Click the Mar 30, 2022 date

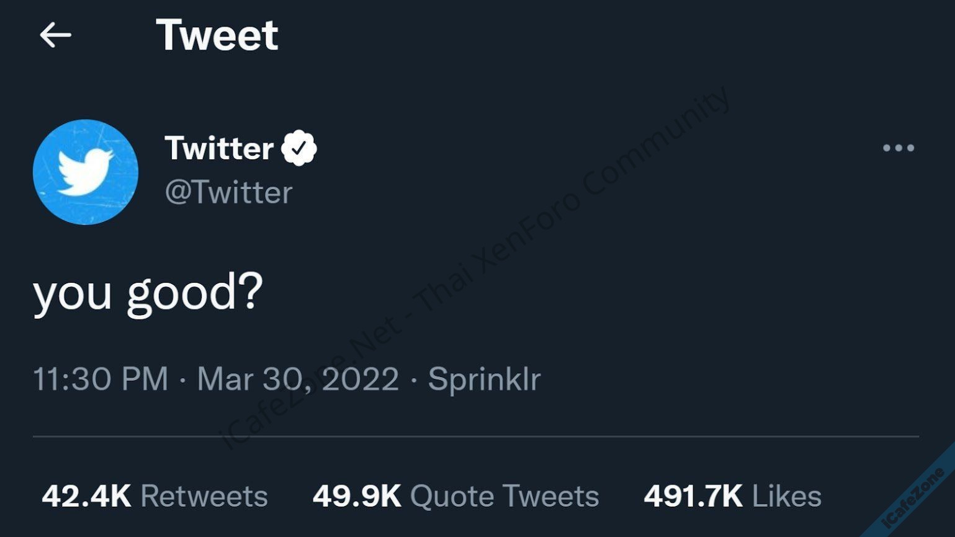pyautogui.click(x=298, y=379)
